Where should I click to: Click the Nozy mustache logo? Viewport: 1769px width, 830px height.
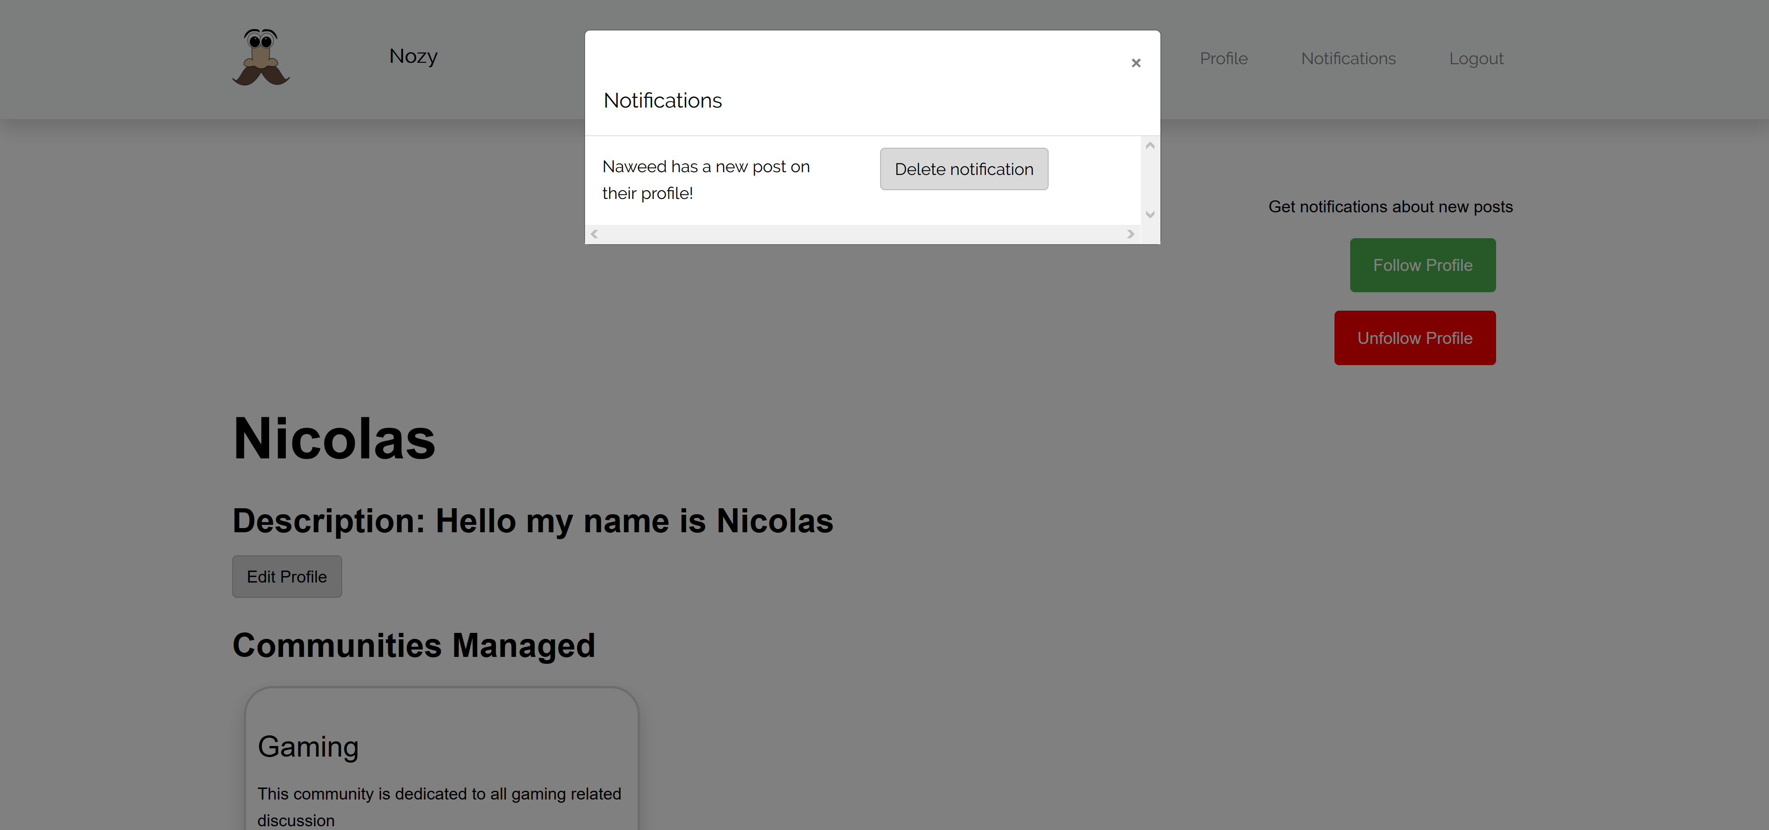261,57
